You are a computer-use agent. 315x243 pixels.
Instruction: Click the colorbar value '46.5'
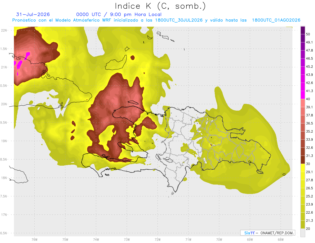pyautogui.click(x=310, y=58)
